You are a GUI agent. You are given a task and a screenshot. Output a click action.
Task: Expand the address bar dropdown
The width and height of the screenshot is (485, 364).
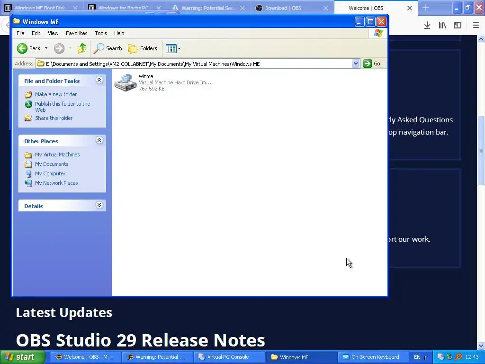point(356,64)
